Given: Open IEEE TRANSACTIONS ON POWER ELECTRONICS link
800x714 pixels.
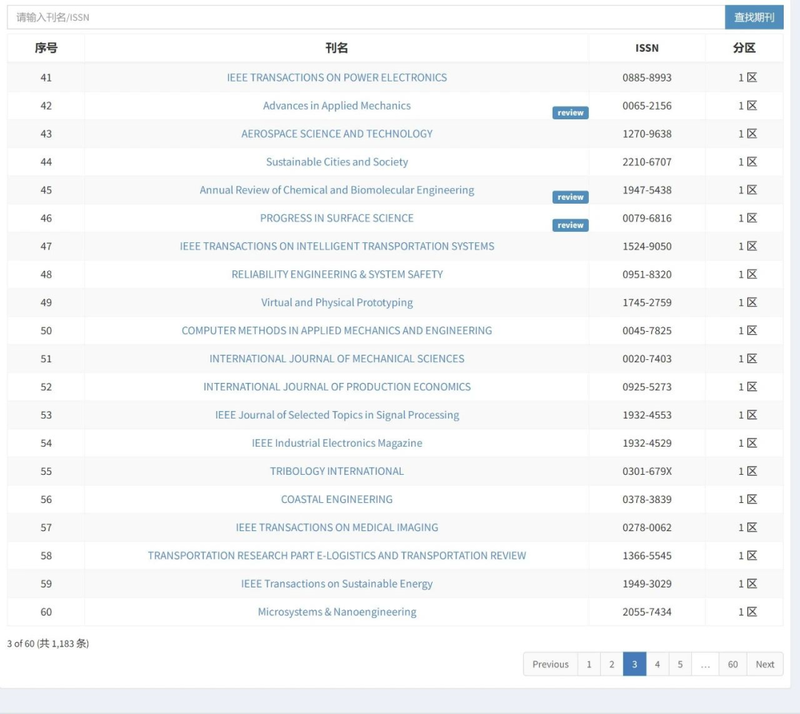Looking at the screenshot, I should point(337,78).
